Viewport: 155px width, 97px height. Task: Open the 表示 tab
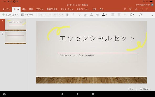[101, 9]
